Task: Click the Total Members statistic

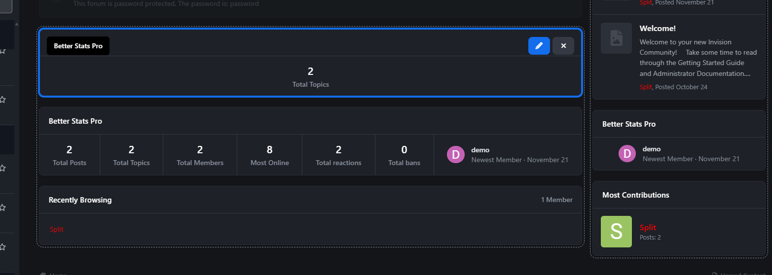Action: coord(200,155)
